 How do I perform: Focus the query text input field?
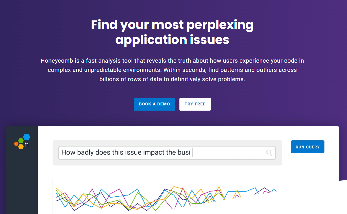[x=167, y=153]
